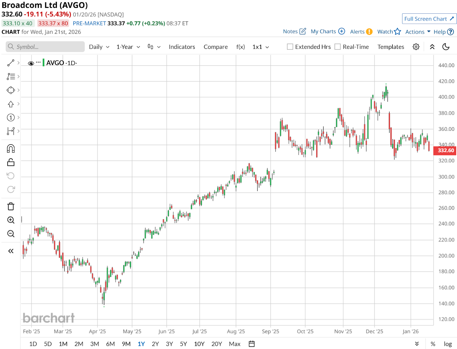Select the 2Y range tab
457x349 pixels.
coord(155,344)
